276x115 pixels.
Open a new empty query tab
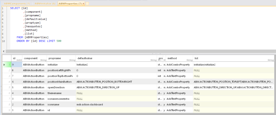coord(87,4)
